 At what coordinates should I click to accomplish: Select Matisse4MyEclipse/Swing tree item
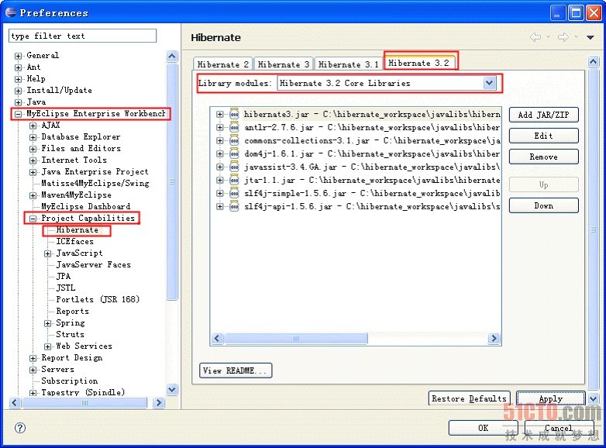(x=95, y=183)
